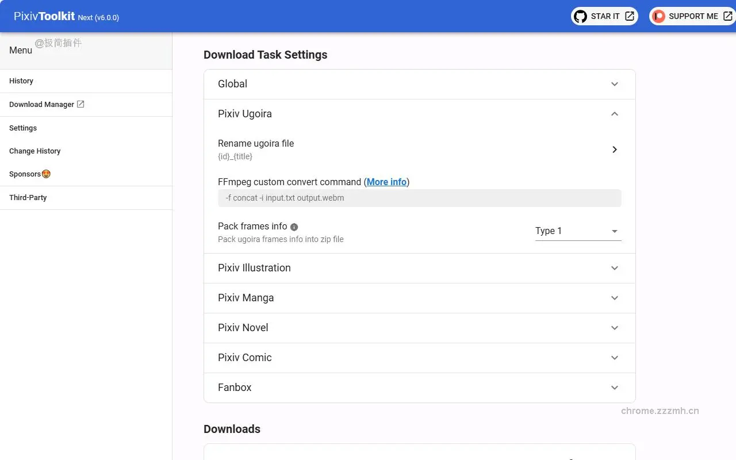The width and height of the screenshot is (736, 460).
Task: Collapse the Pixiv Ugoira section
Action: click(614, 114)
